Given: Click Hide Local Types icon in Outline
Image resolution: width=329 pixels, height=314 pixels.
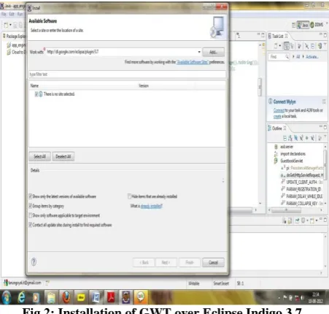Looking at the screenshot, I should click(312, 138).
